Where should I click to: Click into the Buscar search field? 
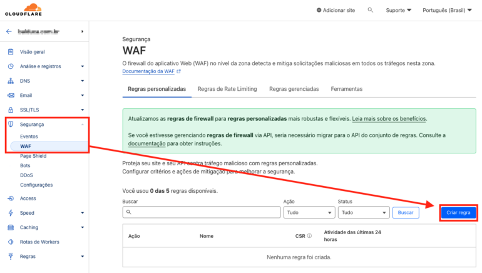pos(202,212)
